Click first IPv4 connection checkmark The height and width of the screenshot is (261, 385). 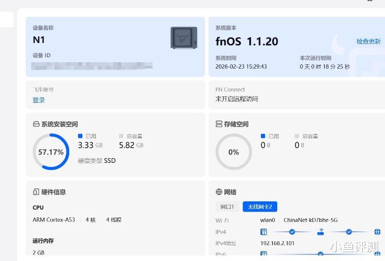tap(292, 231)
